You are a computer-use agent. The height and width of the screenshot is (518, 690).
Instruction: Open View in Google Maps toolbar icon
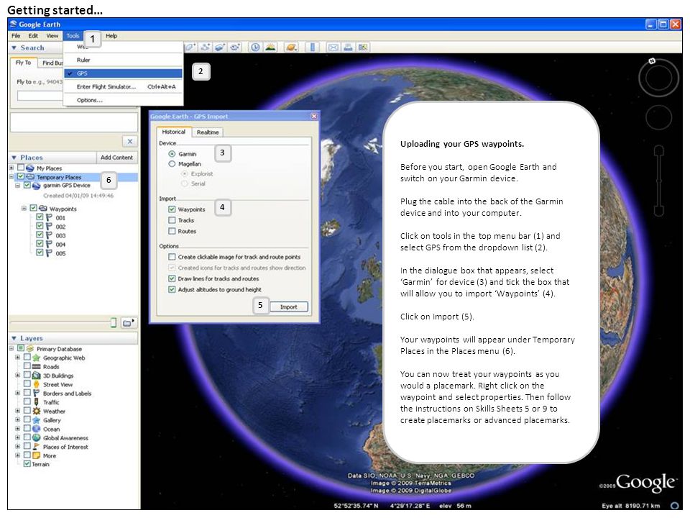pyautogui.click(x=362, y=47)
